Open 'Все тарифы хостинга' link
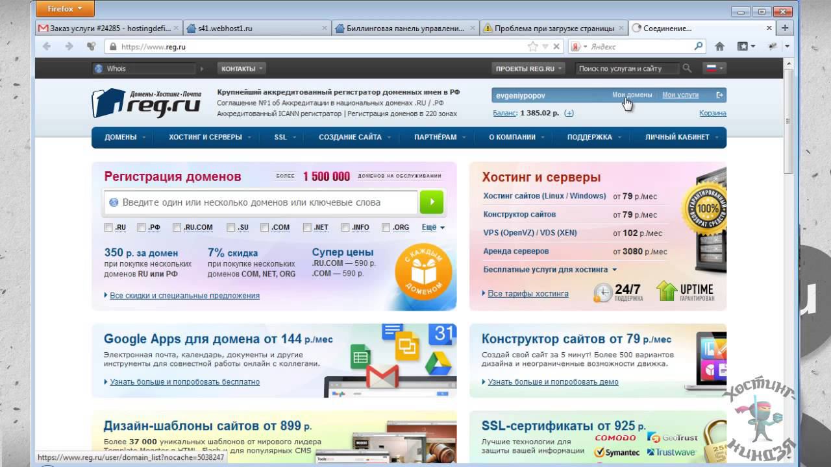This screenshot has width=831, height=467. 528,293
